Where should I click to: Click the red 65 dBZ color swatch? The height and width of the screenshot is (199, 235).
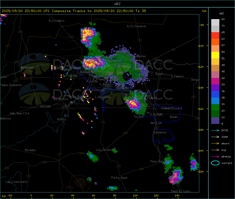tap(215, 35)
